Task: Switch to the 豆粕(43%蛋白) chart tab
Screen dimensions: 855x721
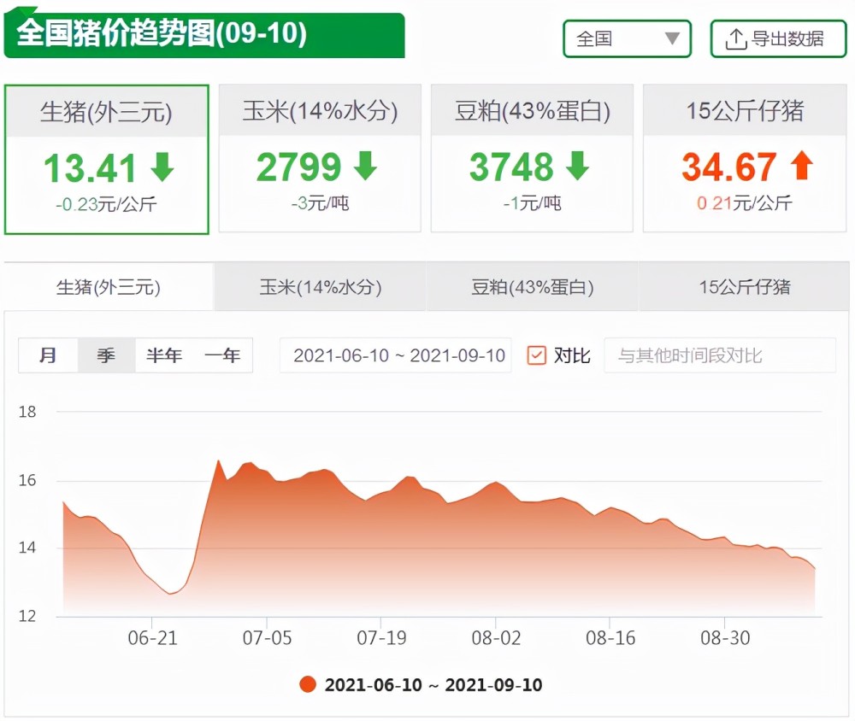Action: 532,287
